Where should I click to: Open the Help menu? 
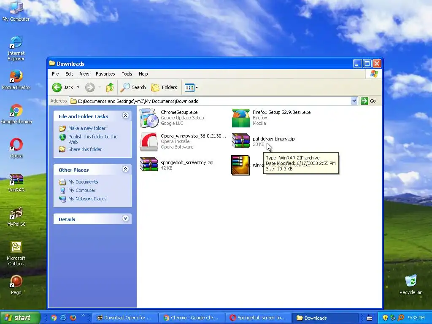(x=143, y=74)
